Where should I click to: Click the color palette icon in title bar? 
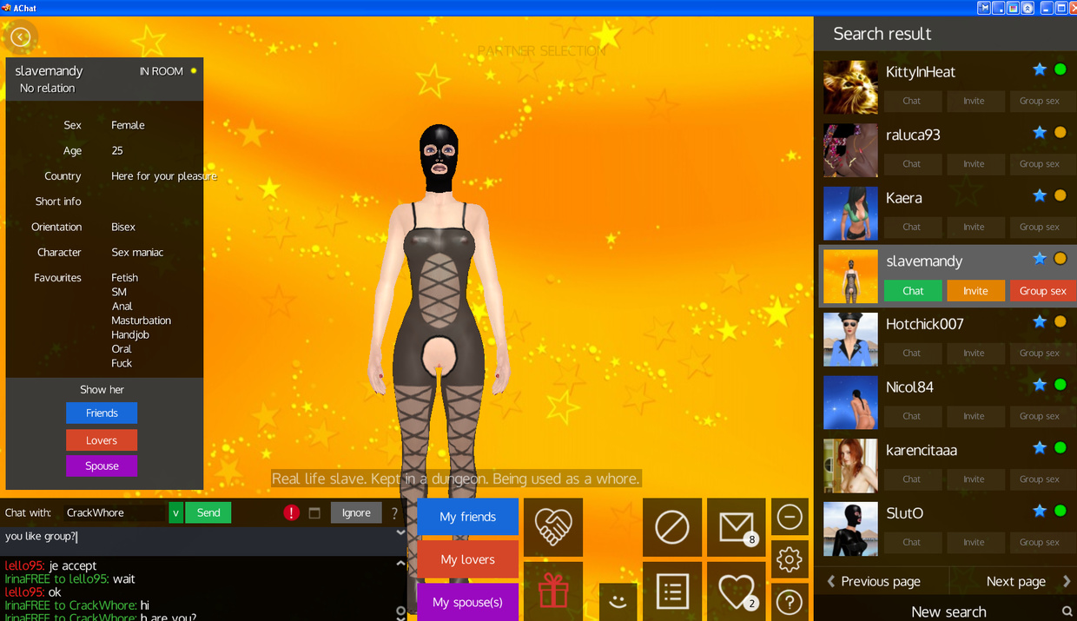[1014, 8]
